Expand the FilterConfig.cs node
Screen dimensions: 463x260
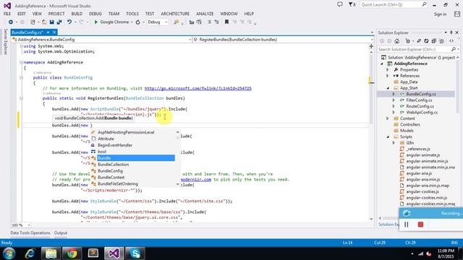[x=394, y=100]
